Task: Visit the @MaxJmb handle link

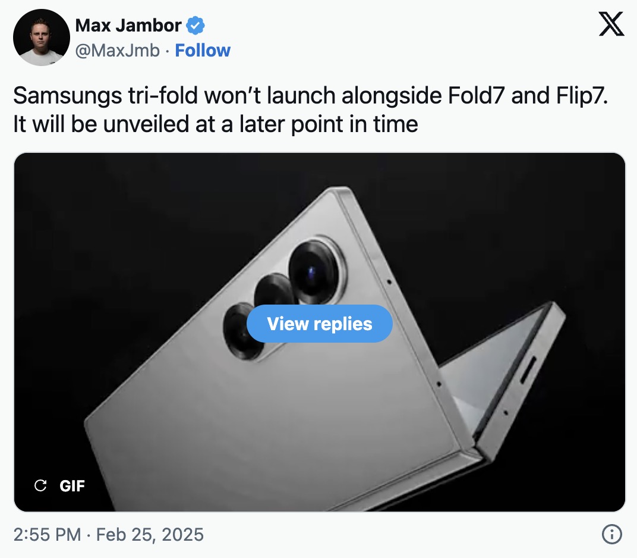Action: [117, 51]
